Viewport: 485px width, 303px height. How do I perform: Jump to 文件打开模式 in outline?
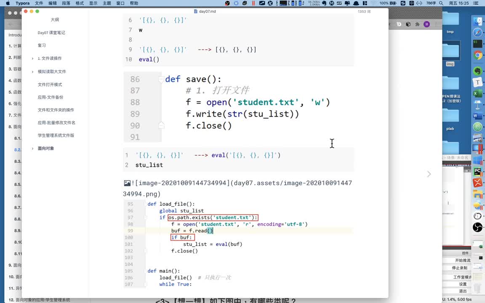pos(50,85)
